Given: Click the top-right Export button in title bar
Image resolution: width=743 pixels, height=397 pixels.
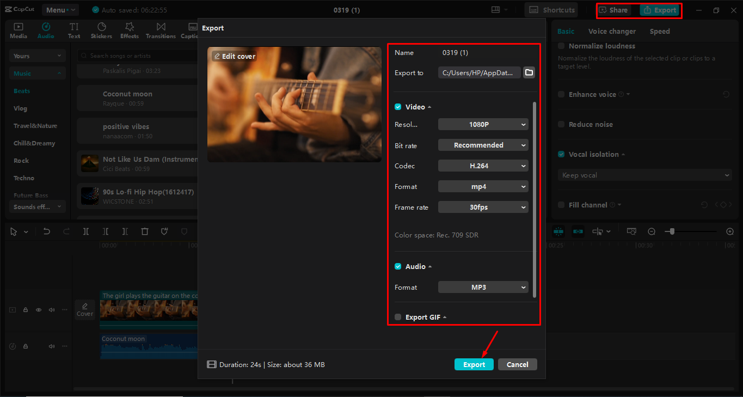Looking at the screenshot, I should [660, 10].
